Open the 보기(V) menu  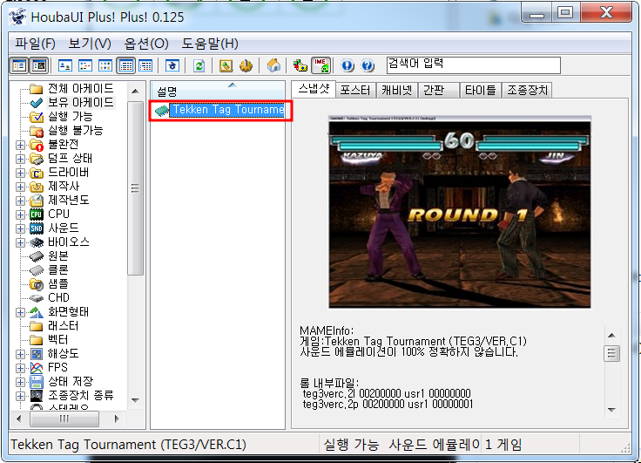click(90, 44)
